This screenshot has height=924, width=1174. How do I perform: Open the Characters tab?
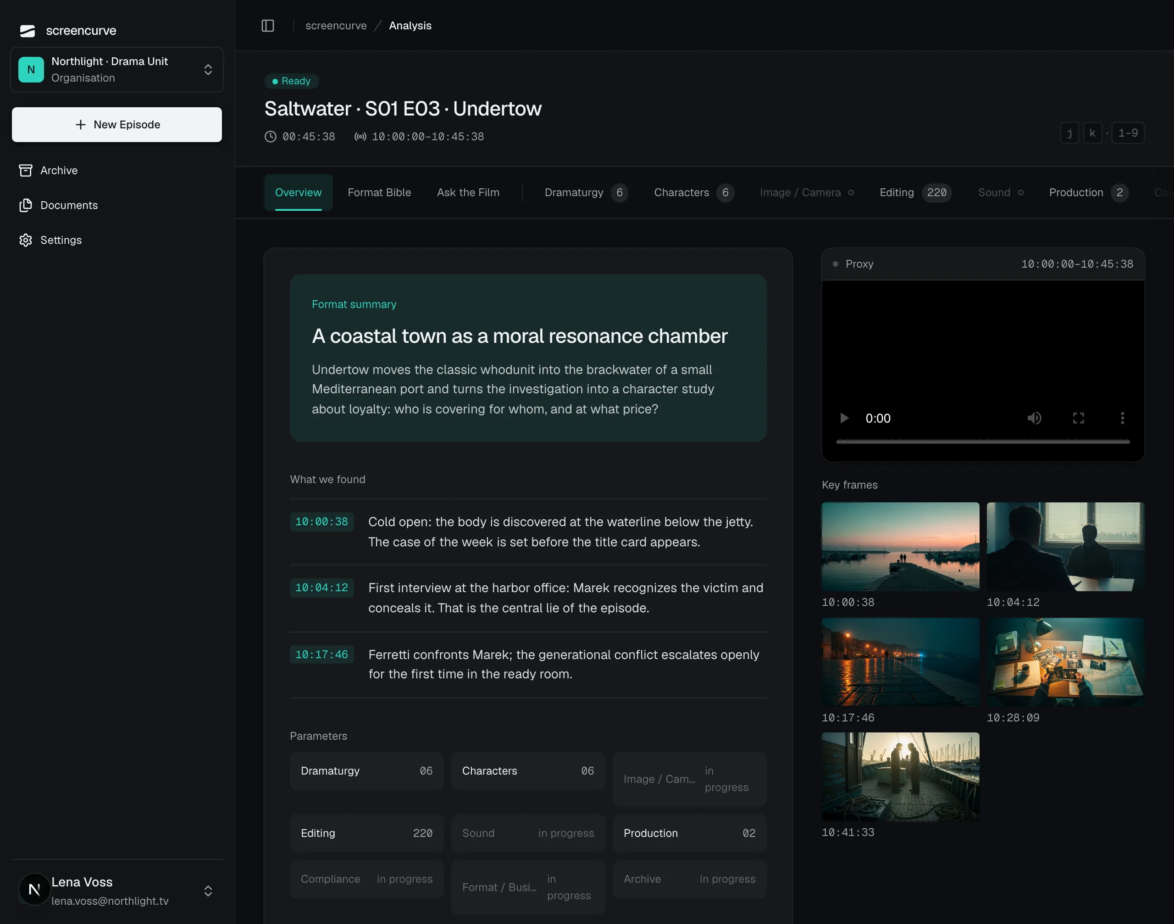[694, 192]
